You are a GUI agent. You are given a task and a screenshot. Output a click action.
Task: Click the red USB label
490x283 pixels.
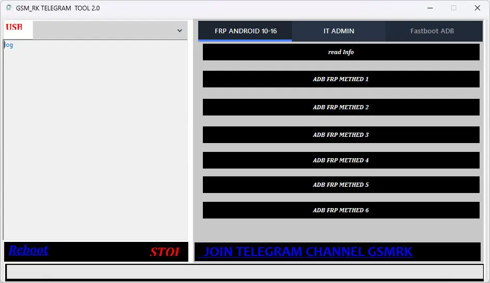pos(15,28)
